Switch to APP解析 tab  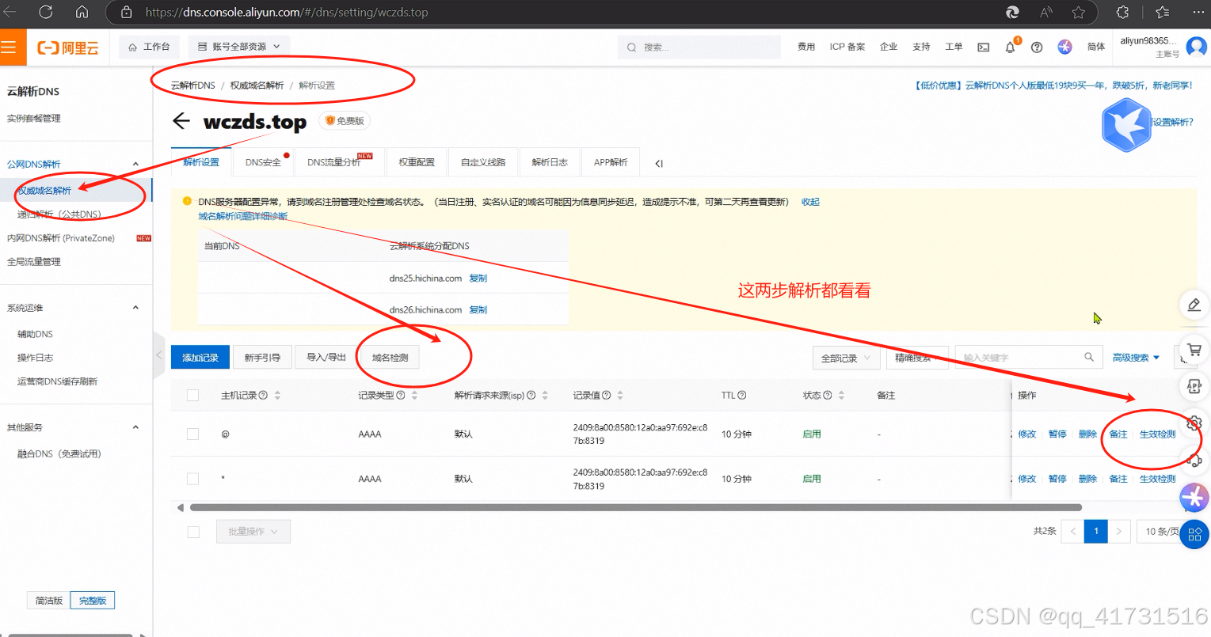coord(611,162)
